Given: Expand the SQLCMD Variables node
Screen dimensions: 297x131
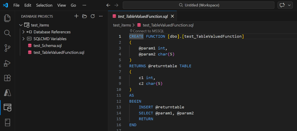Looking at the screenshot, I should pyautogui.click(x=23, y=39).
